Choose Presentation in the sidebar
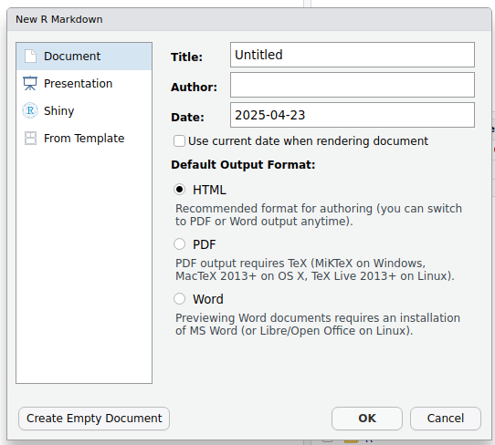The height and width of the screenshot is (445, 495). 84,84
